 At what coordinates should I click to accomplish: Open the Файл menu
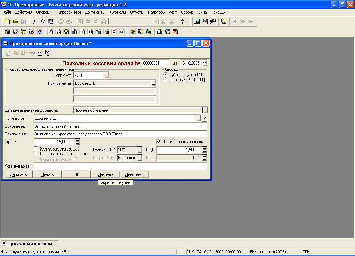coord(6,12)
